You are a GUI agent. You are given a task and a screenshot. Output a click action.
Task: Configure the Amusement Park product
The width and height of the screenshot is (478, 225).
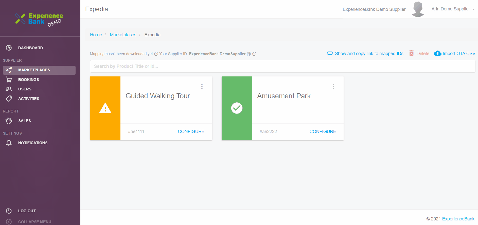[x=323, y=132]
